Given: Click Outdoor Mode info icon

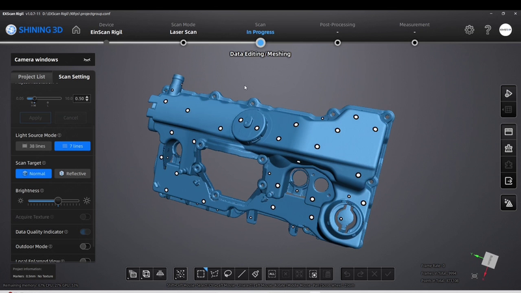Looking at the screenshot, I should coord(51,247).
